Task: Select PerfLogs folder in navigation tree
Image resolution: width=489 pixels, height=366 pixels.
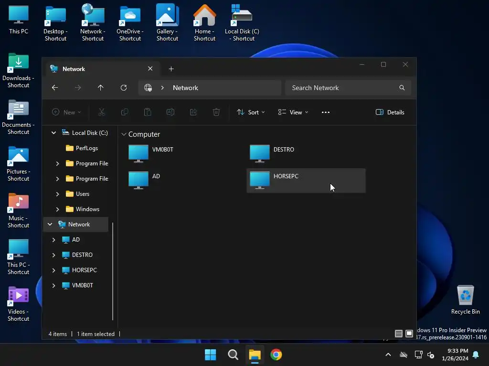Action: click(82, 148)
